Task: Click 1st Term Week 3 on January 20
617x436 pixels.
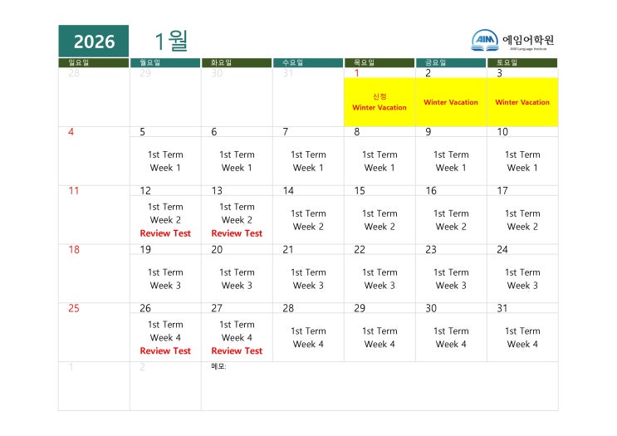Action: 237,278
